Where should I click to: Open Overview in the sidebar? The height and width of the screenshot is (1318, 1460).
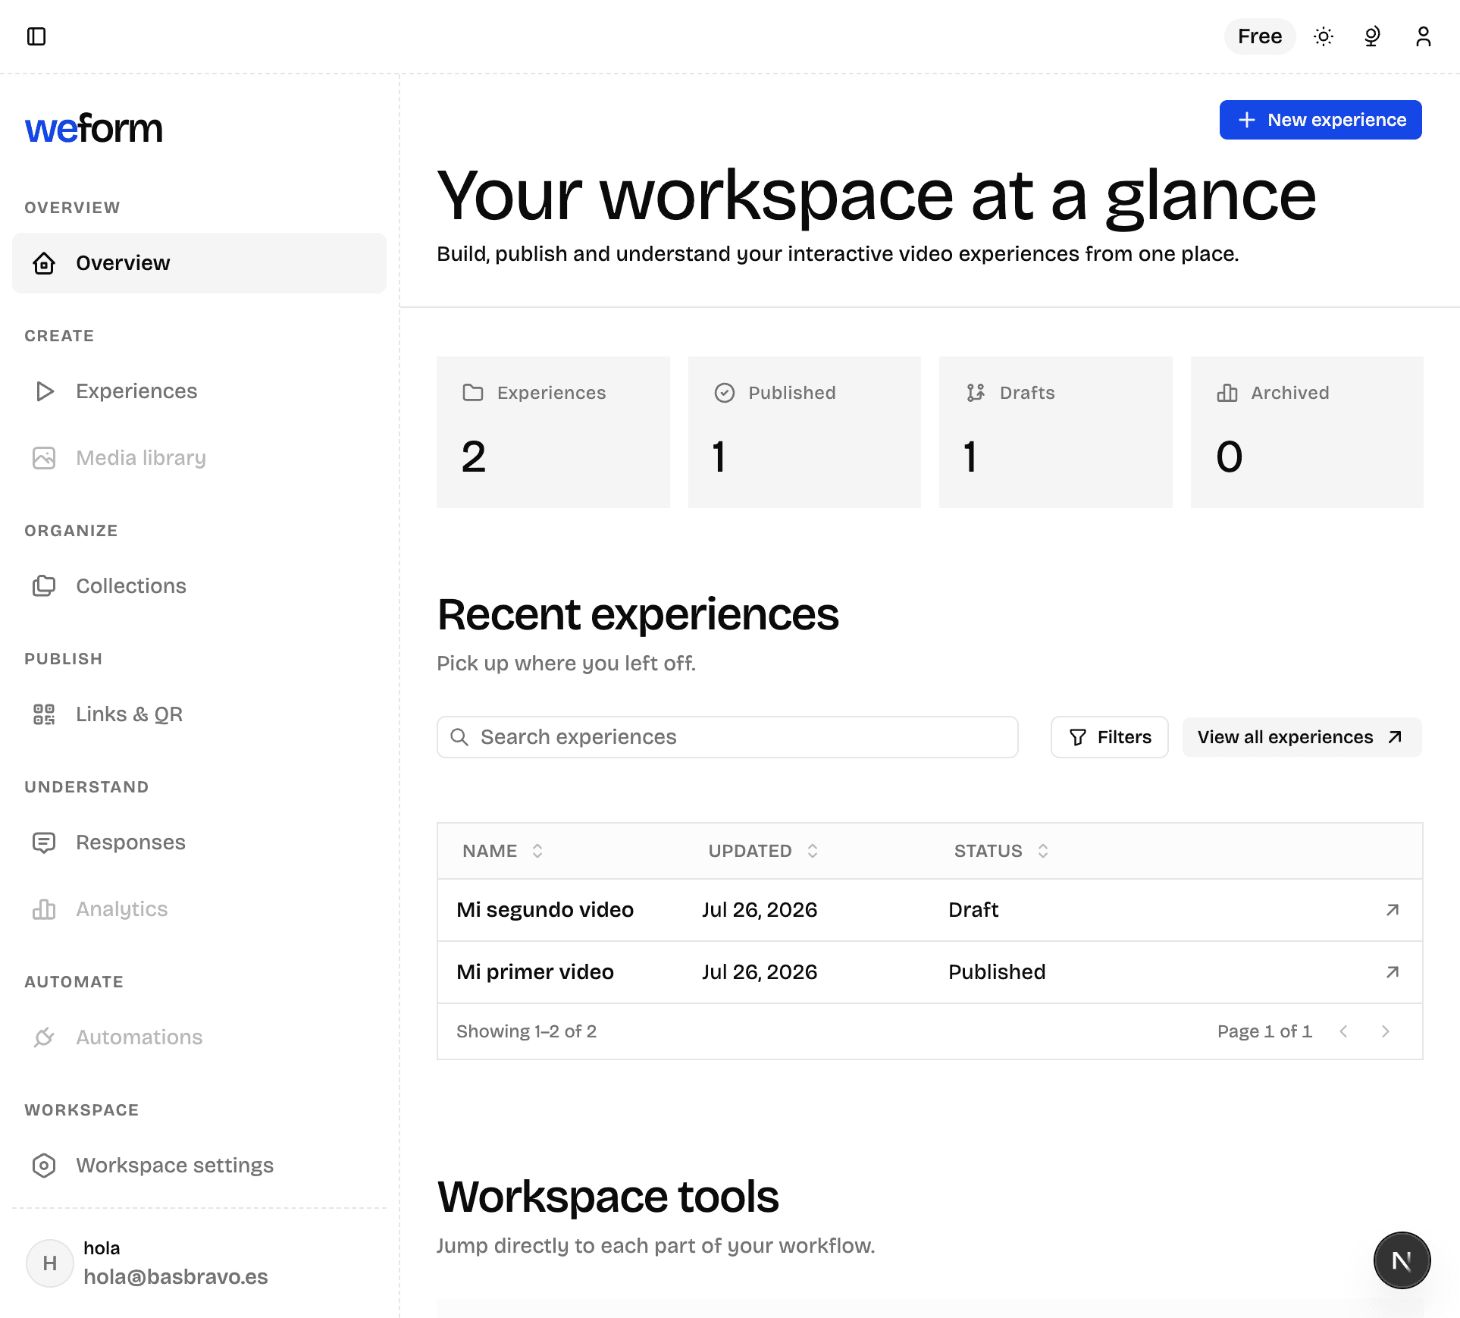(199, 263)
